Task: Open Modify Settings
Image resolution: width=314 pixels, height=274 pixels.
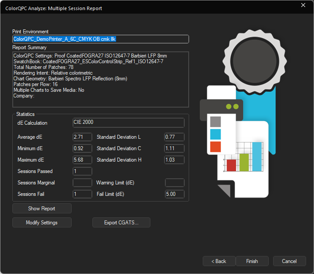Action: point(42,222)
